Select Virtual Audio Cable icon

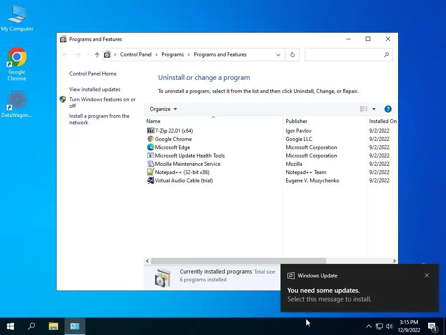click(150, 180)
